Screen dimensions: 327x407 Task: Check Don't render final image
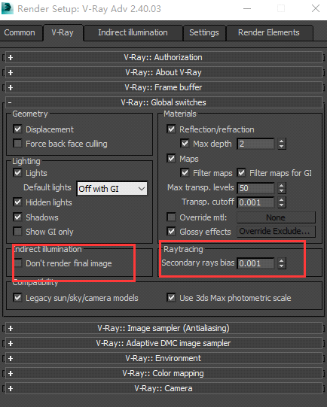click(17, 263)
